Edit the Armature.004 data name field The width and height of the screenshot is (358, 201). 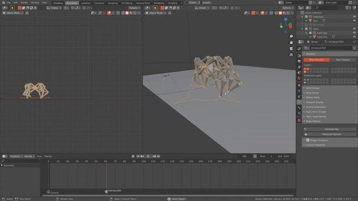(x=331, y=48)
